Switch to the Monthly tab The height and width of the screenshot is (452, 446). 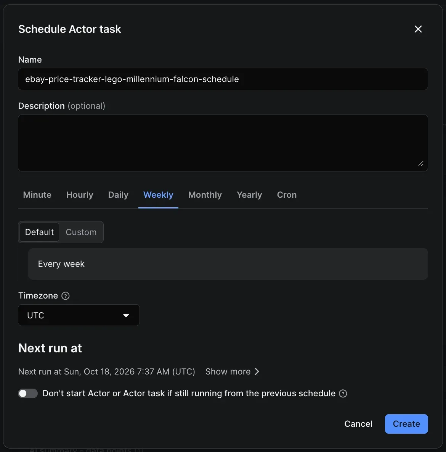(x=205, y=195)
